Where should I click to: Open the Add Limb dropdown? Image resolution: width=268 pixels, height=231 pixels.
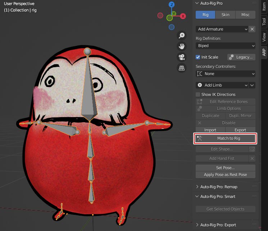[x=222, y=85]
